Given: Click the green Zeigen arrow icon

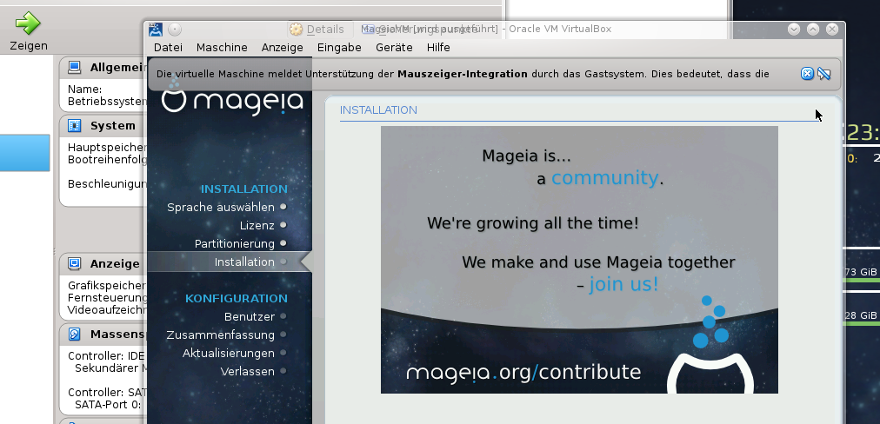Looking at the screenshot, I should 28,23.
